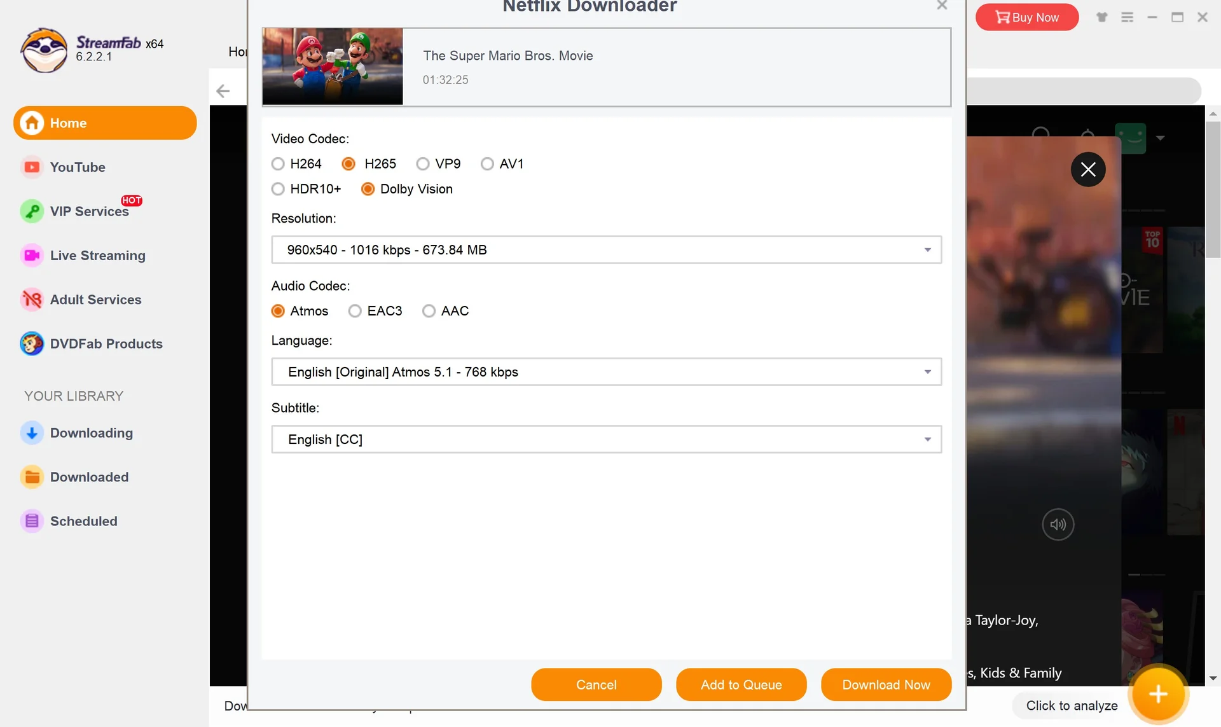The width and height of the screenshot is (1221, 727).
Task: Click the vertical scrollbar thumb
Action: coord(1213,190)
